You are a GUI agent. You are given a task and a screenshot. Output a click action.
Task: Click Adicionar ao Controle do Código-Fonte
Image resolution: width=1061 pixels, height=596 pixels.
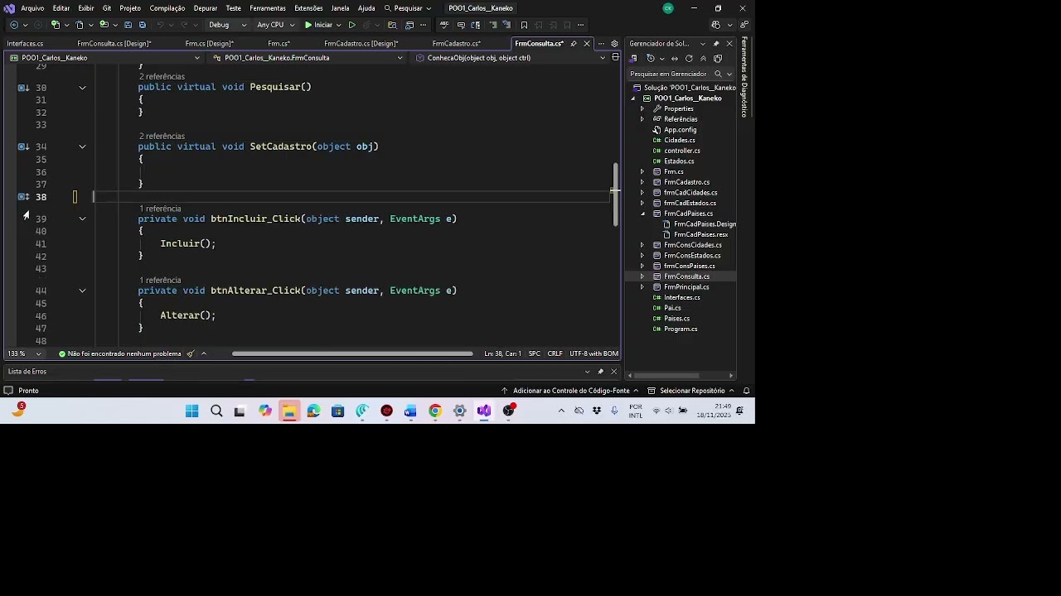(571, 391)
